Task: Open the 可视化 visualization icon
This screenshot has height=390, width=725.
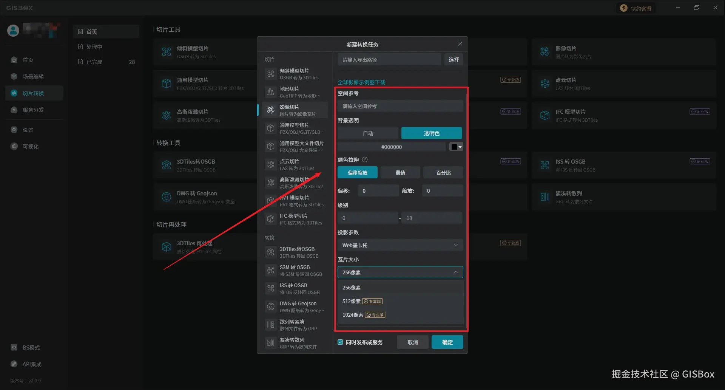Action: click(14, 147)
